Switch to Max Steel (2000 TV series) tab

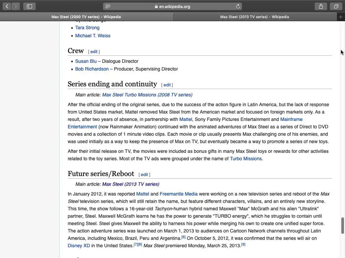(x=86, y=17)
